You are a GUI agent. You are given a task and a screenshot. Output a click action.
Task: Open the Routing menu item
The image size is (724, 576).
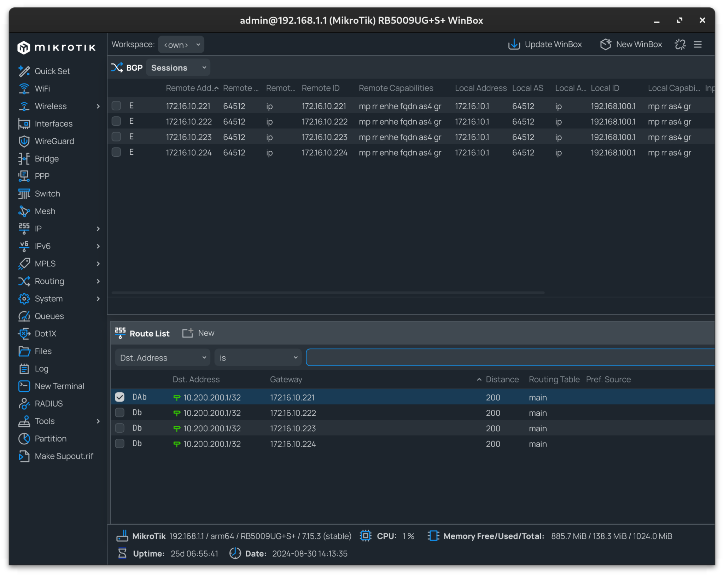click(x=59, y=281)
